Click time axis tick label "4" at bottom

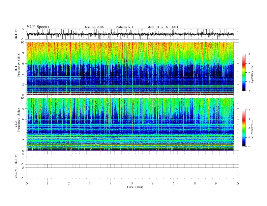[x=111, y=183]
